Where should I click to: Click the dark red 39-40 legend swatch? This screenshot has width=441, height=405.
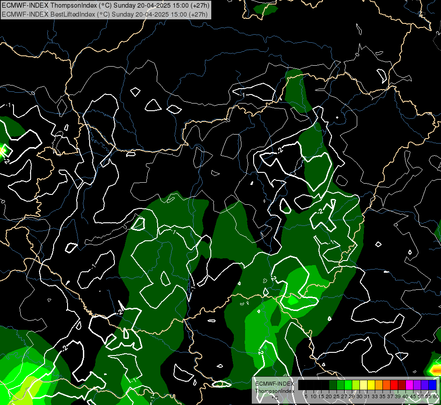tap(402, 385)
